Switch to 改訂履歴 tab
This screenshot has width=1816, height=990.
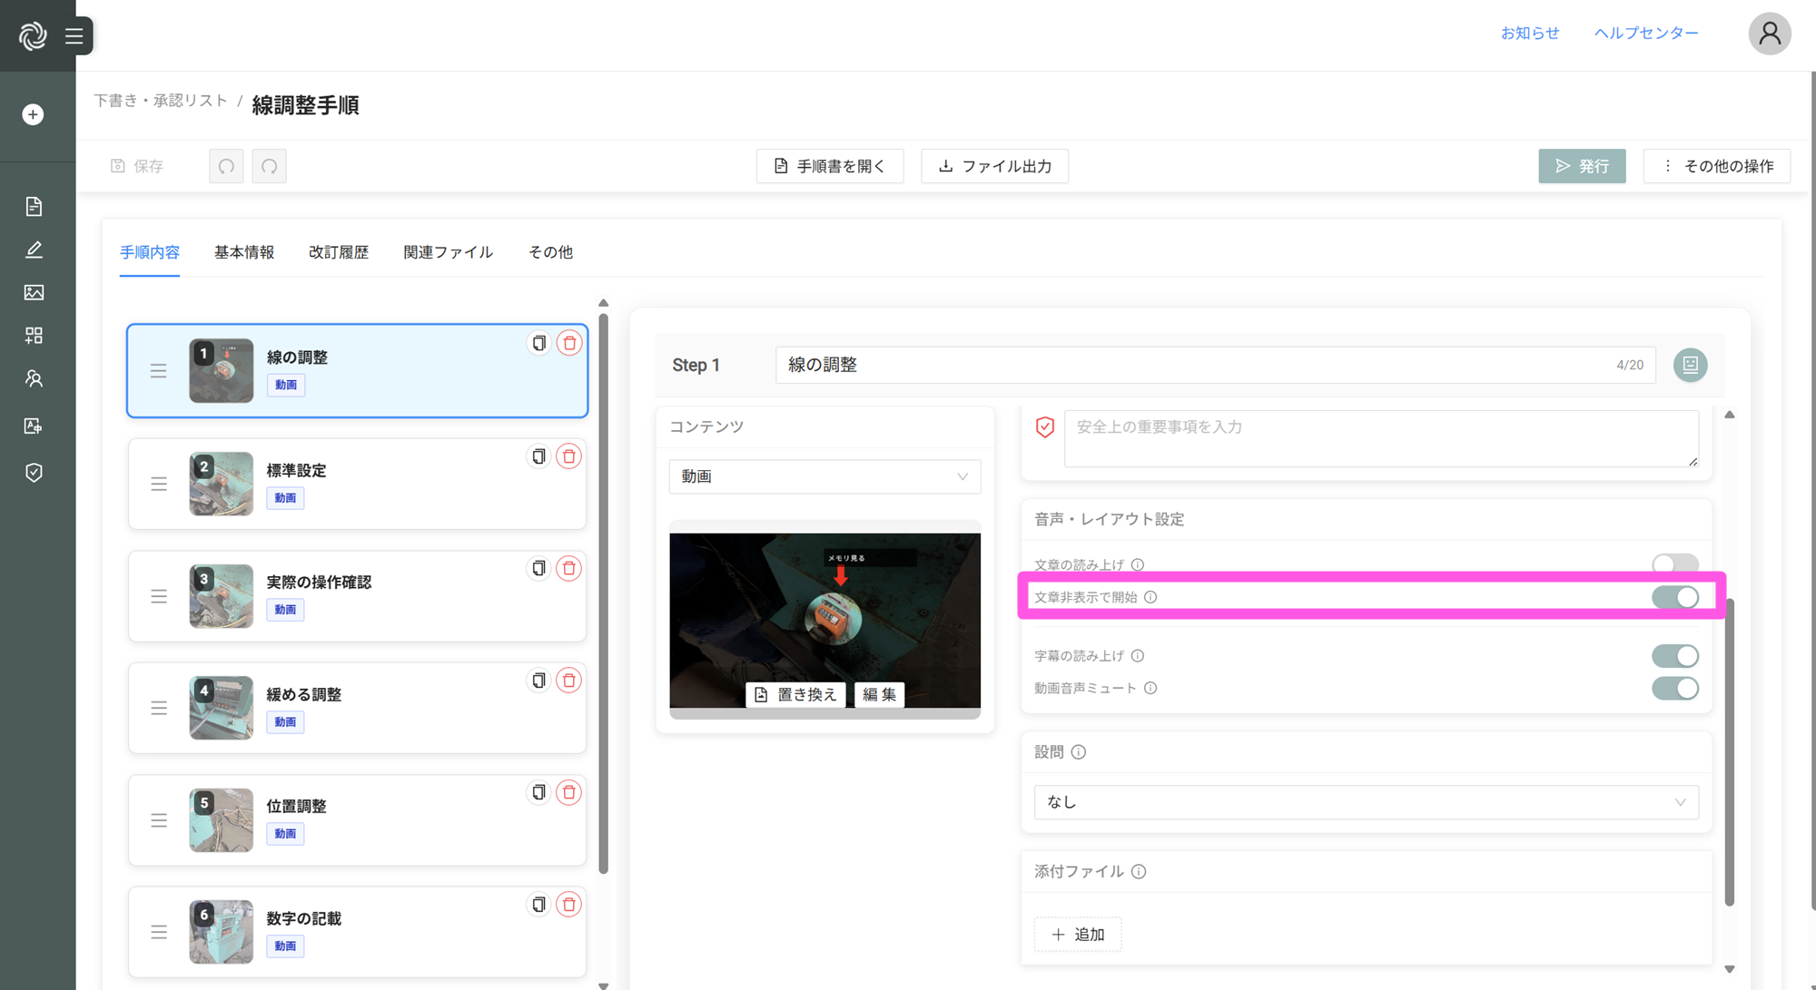point(338,252)
